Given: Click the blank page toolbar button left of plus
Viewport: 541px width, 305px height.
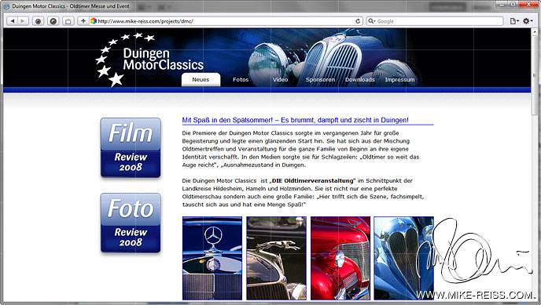Looking at the screenshot, I should tap(68, 21).
